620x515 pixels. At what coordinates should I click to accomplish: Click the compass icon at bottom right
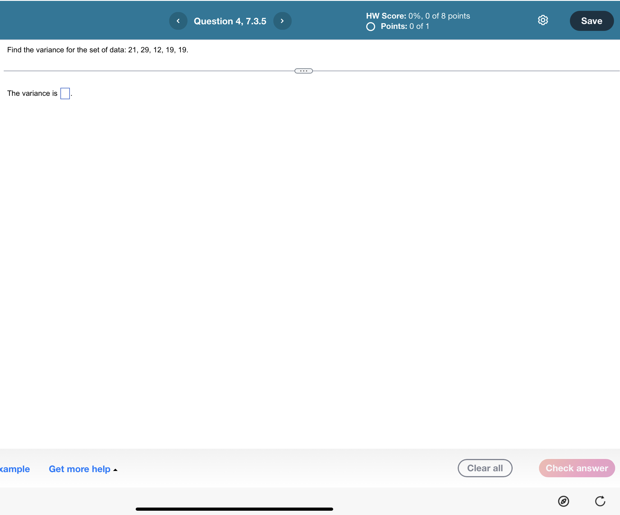click(x=564, y=502)
